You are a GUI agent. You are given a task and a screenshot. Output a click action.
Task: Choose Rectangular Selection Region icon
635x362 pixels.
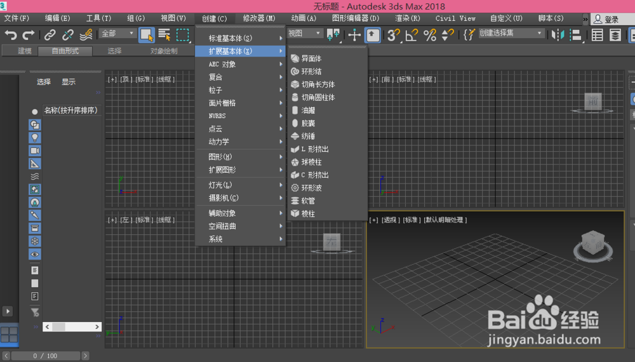(x=183, y=35)
